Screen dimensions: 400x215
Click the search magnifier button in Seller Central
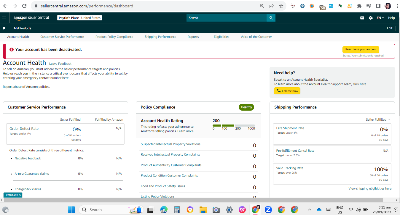click(271, 18)
